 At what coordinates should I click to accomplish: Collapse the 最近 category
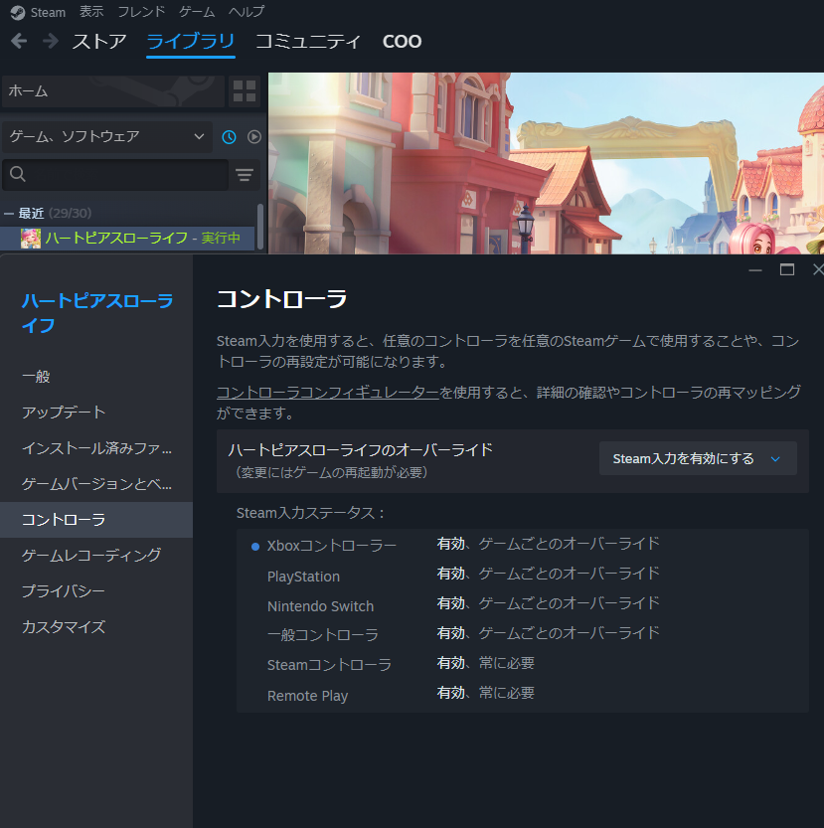pos(9,214)
